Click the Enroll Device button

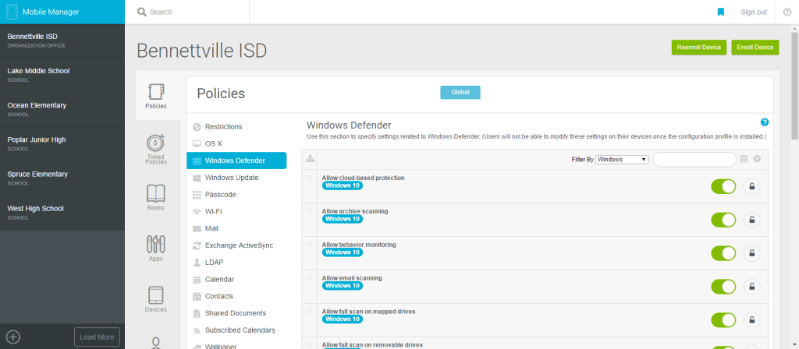point(755,48)
